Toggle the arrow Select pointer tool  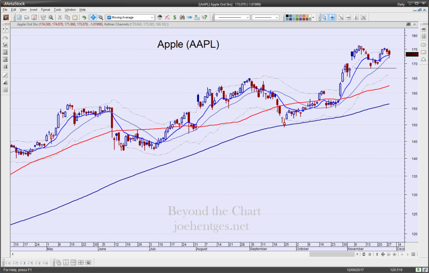pyautogui.click(x=324, y=18)
